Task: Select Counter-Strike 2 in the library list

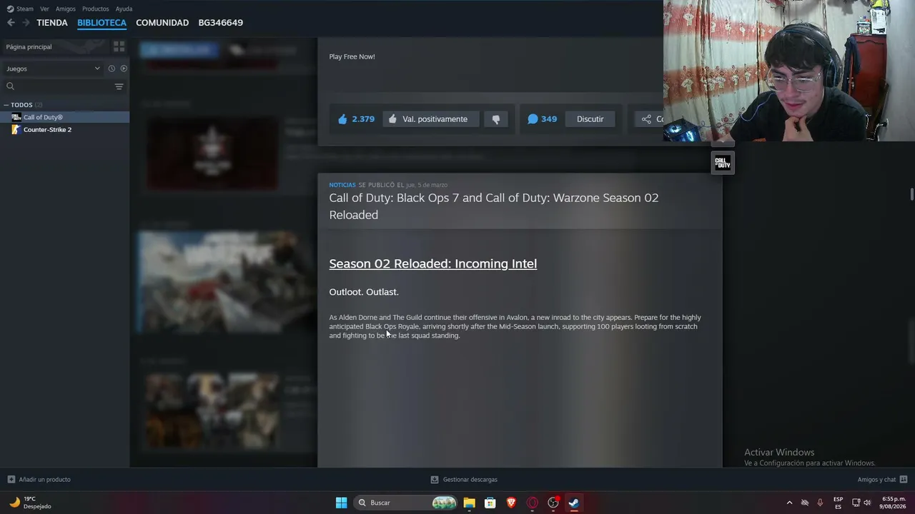Action: [64, 130]
